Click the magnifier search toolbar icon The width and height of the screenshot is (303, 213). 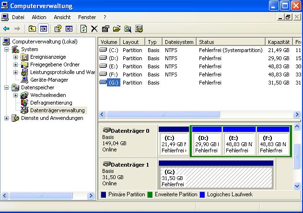(x=128, y=29)
